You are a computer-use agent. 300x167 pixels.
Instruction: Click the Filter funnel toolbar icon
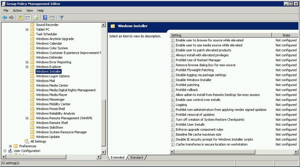pos(61,18)
